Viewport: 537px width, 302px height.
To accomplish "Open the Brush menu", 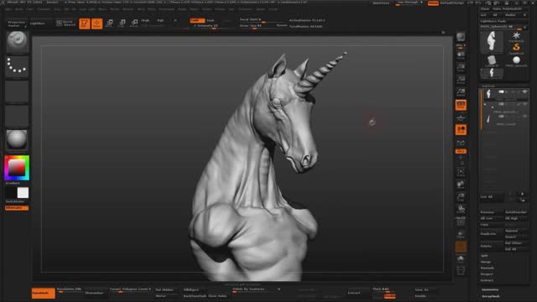I will click(19, 9).
